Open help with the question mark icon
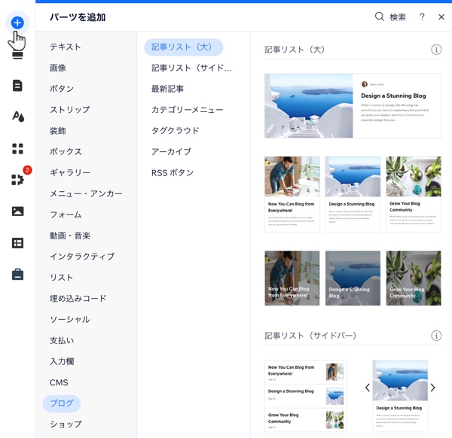The height and width of the screenshot is (438, 452). click(x=422, y=17)
